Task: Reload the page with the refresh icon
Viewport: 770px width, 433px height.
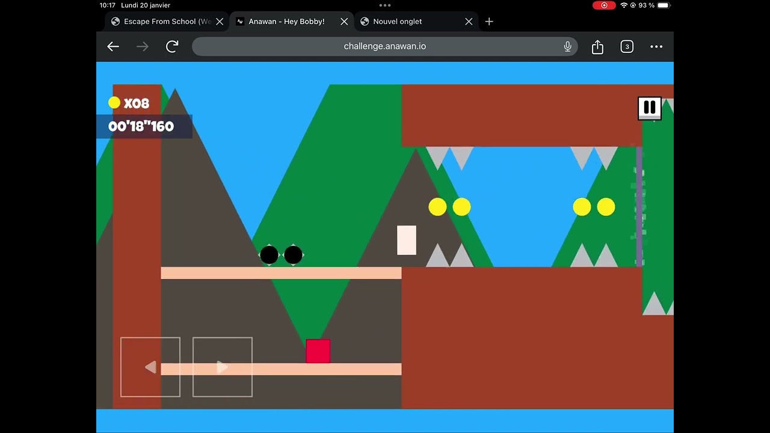Action: (x=172, y=46)
